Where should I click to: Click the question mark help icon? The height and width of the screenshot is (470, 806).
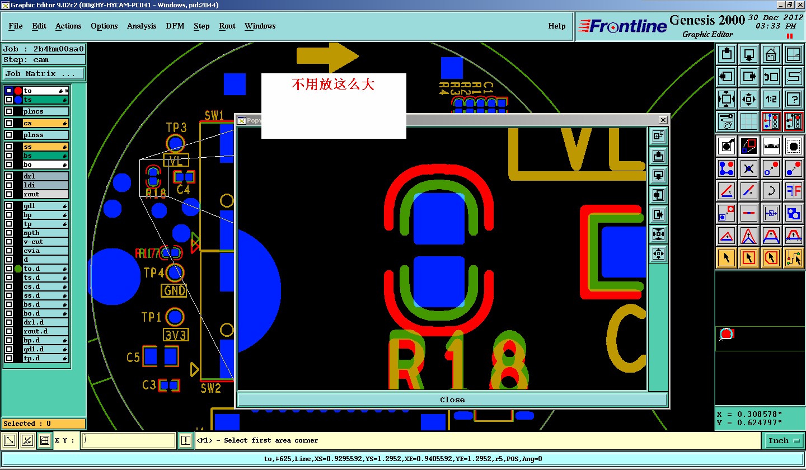[793, 99]
